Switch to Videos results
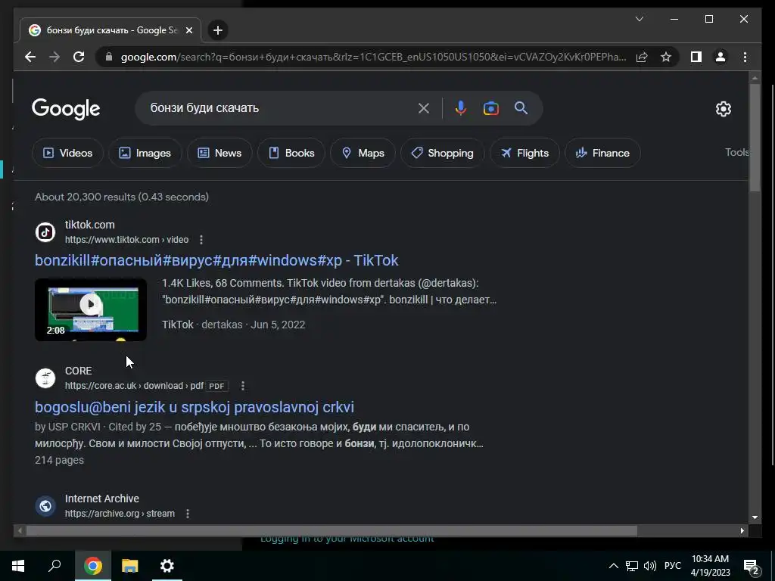This screenshot has width=775, height=581. [x=67, y=153]
